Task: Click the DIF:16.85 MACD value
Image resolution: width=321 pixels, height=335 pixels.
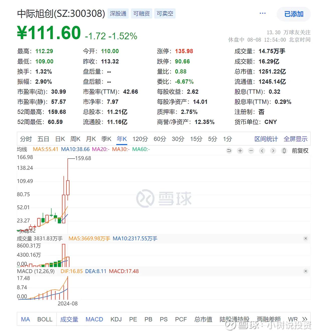Action: pos(71,271)
